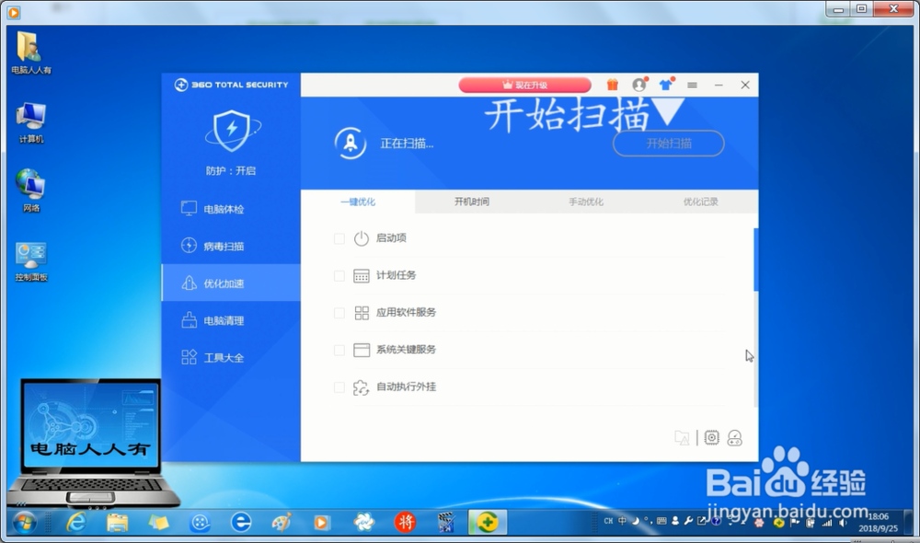This screenshot has width=920, height=543.
Task: Click the 启动项 label
Action: click(391, 237)
